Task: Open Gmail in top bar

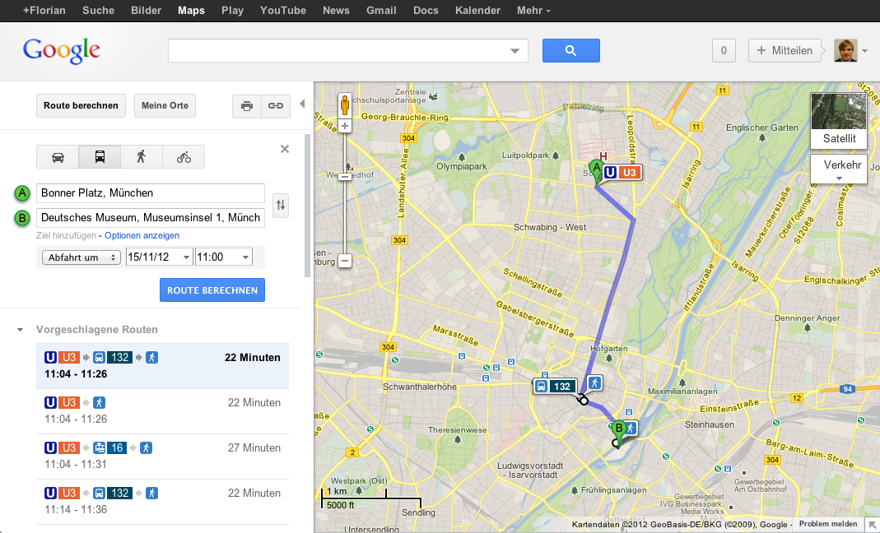Action: (381, 10)
